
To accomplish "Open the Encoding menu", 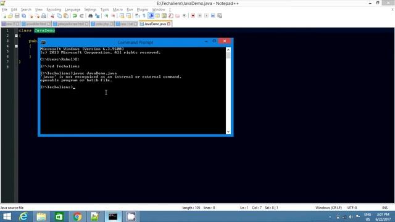I will click(54, 10).
